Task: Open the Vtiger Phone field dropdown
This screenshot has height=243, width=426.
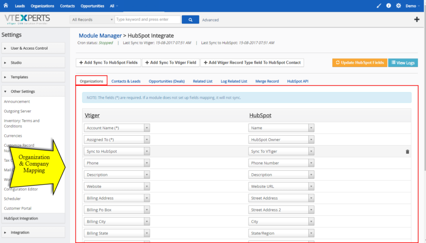Action: [117, 163]
